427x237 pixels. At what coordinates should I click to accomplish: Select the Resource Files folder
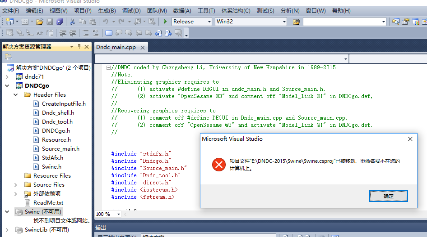(x=52, y=176)
